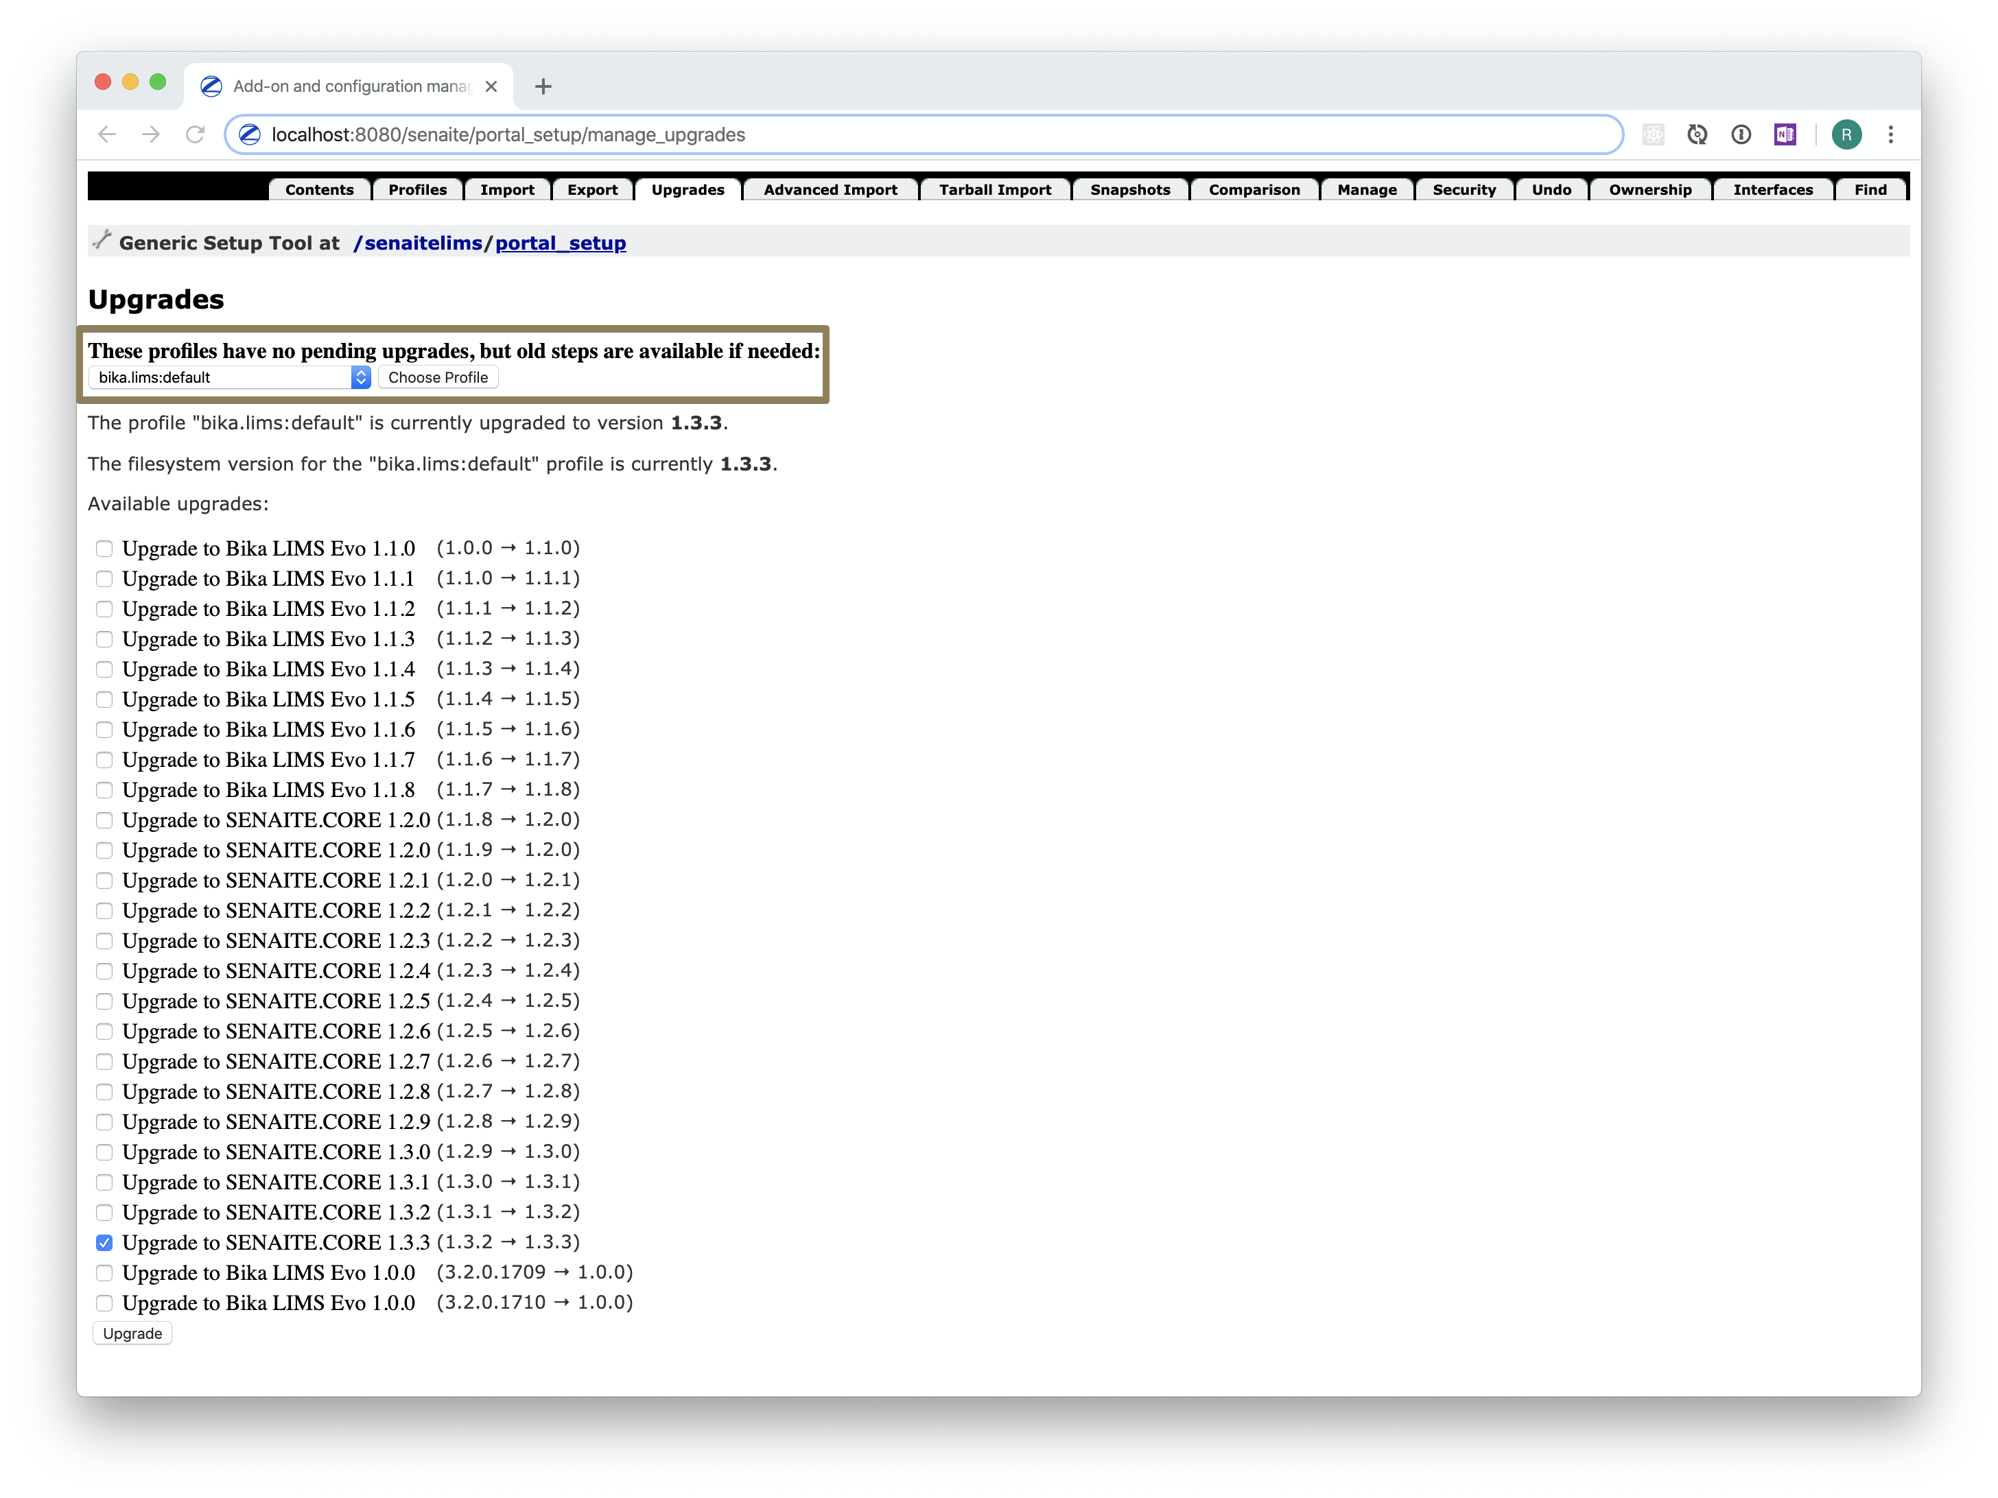Check Upgrade to SENAITE.CORE 1.2.7

pyautogui.click(x=105, y=1062)
